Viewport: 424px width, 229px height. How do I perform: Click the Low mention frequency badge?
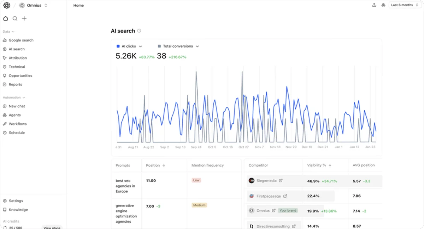pyautogui.click(x=196, y=180)
